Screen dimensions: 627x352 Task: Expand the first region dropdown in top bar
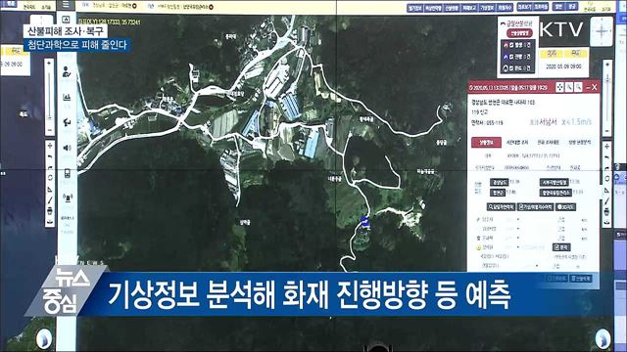click(x=134, y=6)
